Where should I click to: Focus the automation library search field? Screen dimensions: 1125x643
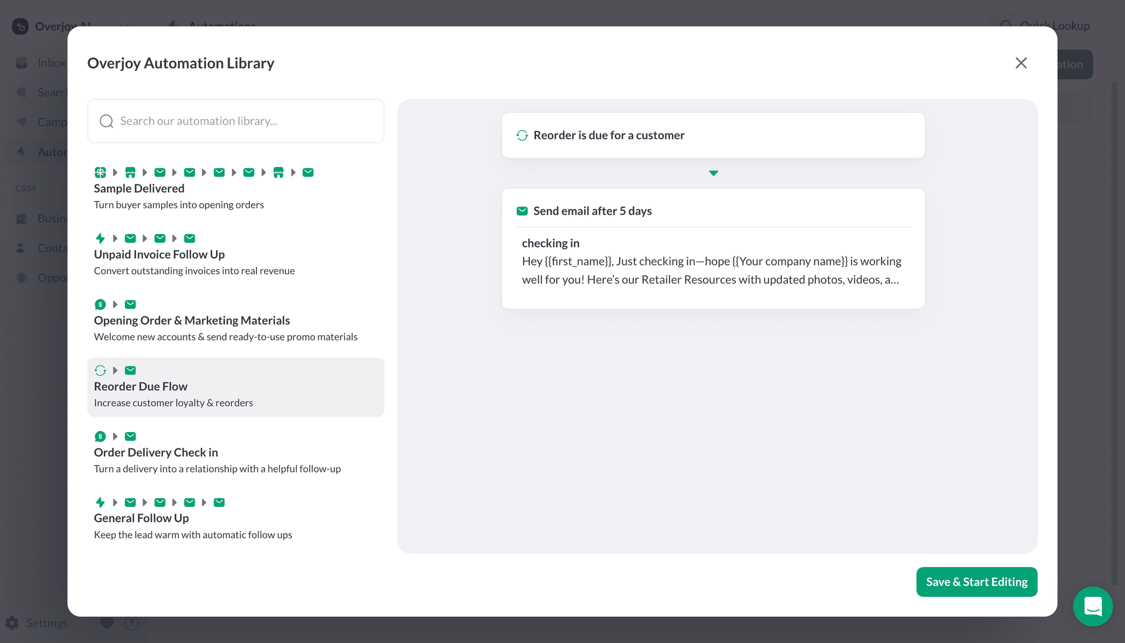(x=236, y=121)
